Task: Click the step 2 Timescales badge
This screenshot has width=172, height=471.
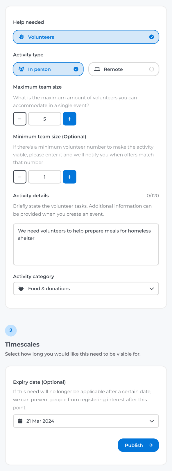Action: (11, 331)
